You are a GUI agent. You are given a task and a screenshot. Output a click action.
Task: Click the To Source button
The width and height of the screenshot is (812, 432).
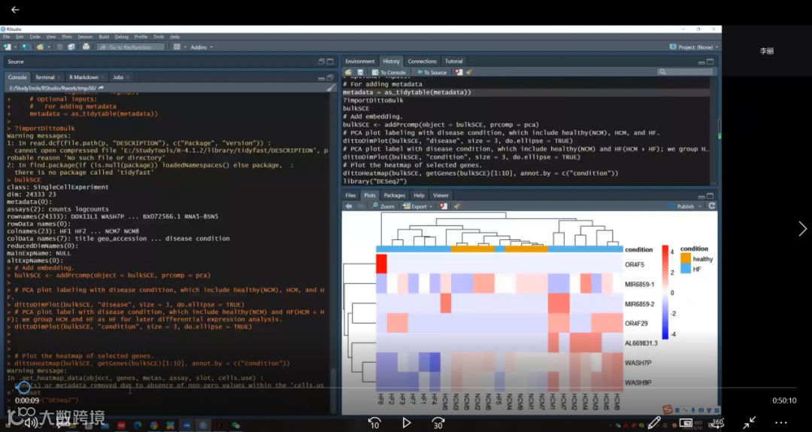click(432, 72)
